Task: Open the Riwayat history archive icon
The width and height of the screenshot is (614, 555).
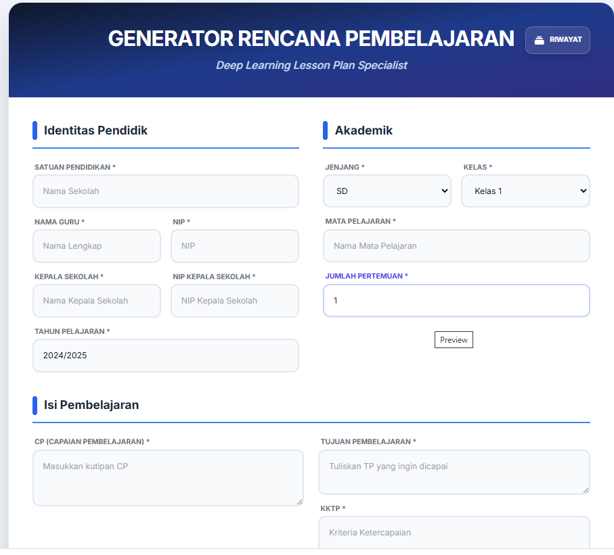Action: coord(540,40)
